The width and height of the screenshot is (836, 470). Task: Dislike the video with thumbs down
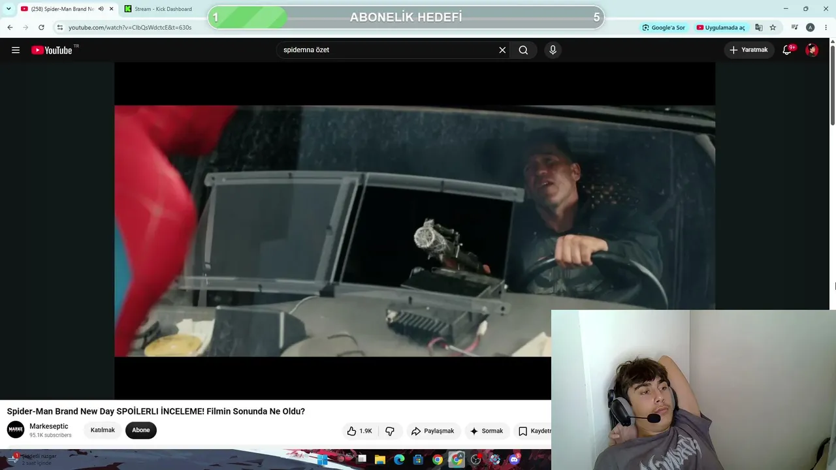(x=390, y=431)
